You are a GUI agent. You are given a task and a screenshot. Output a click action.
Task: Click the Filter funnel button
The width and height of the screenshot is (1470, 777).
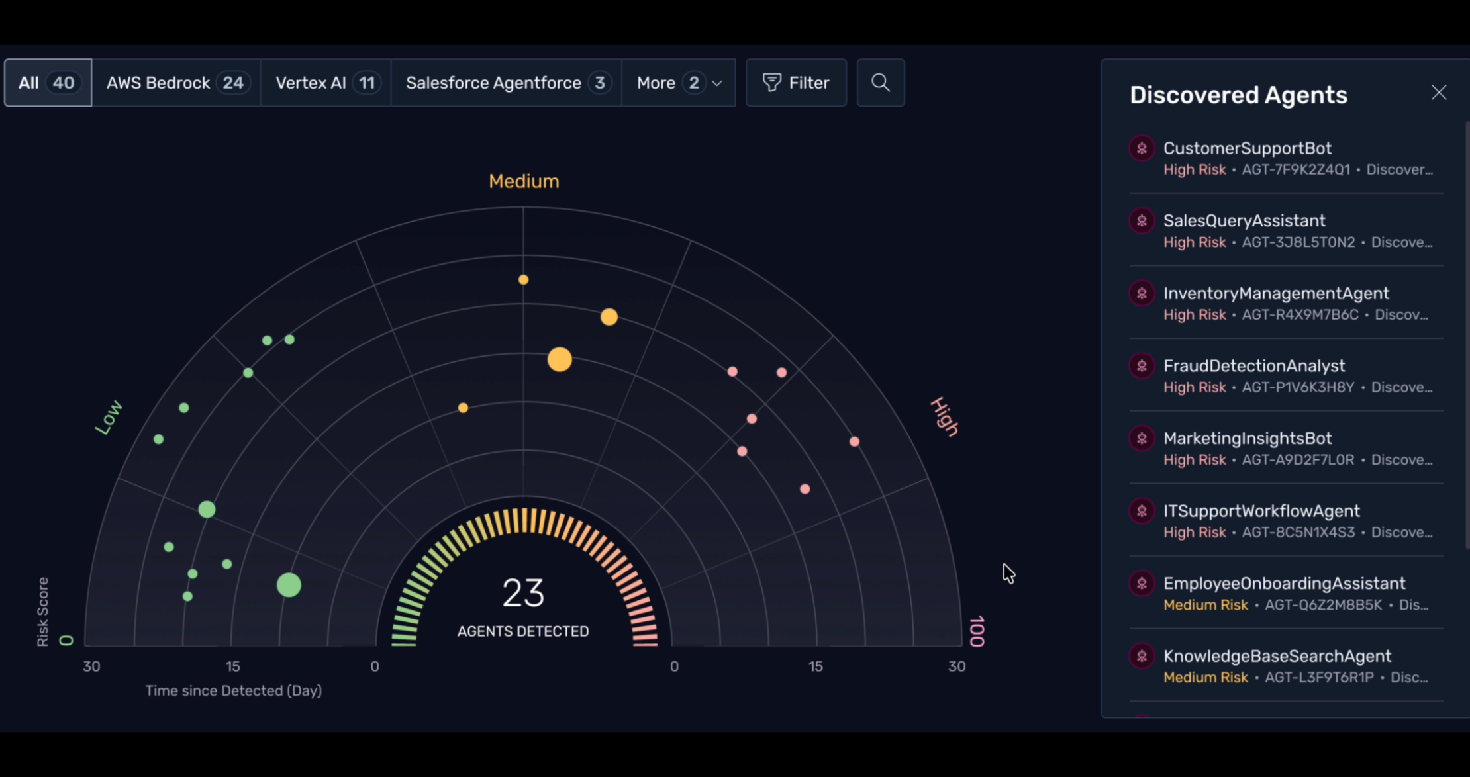click(x=796, y=83)
